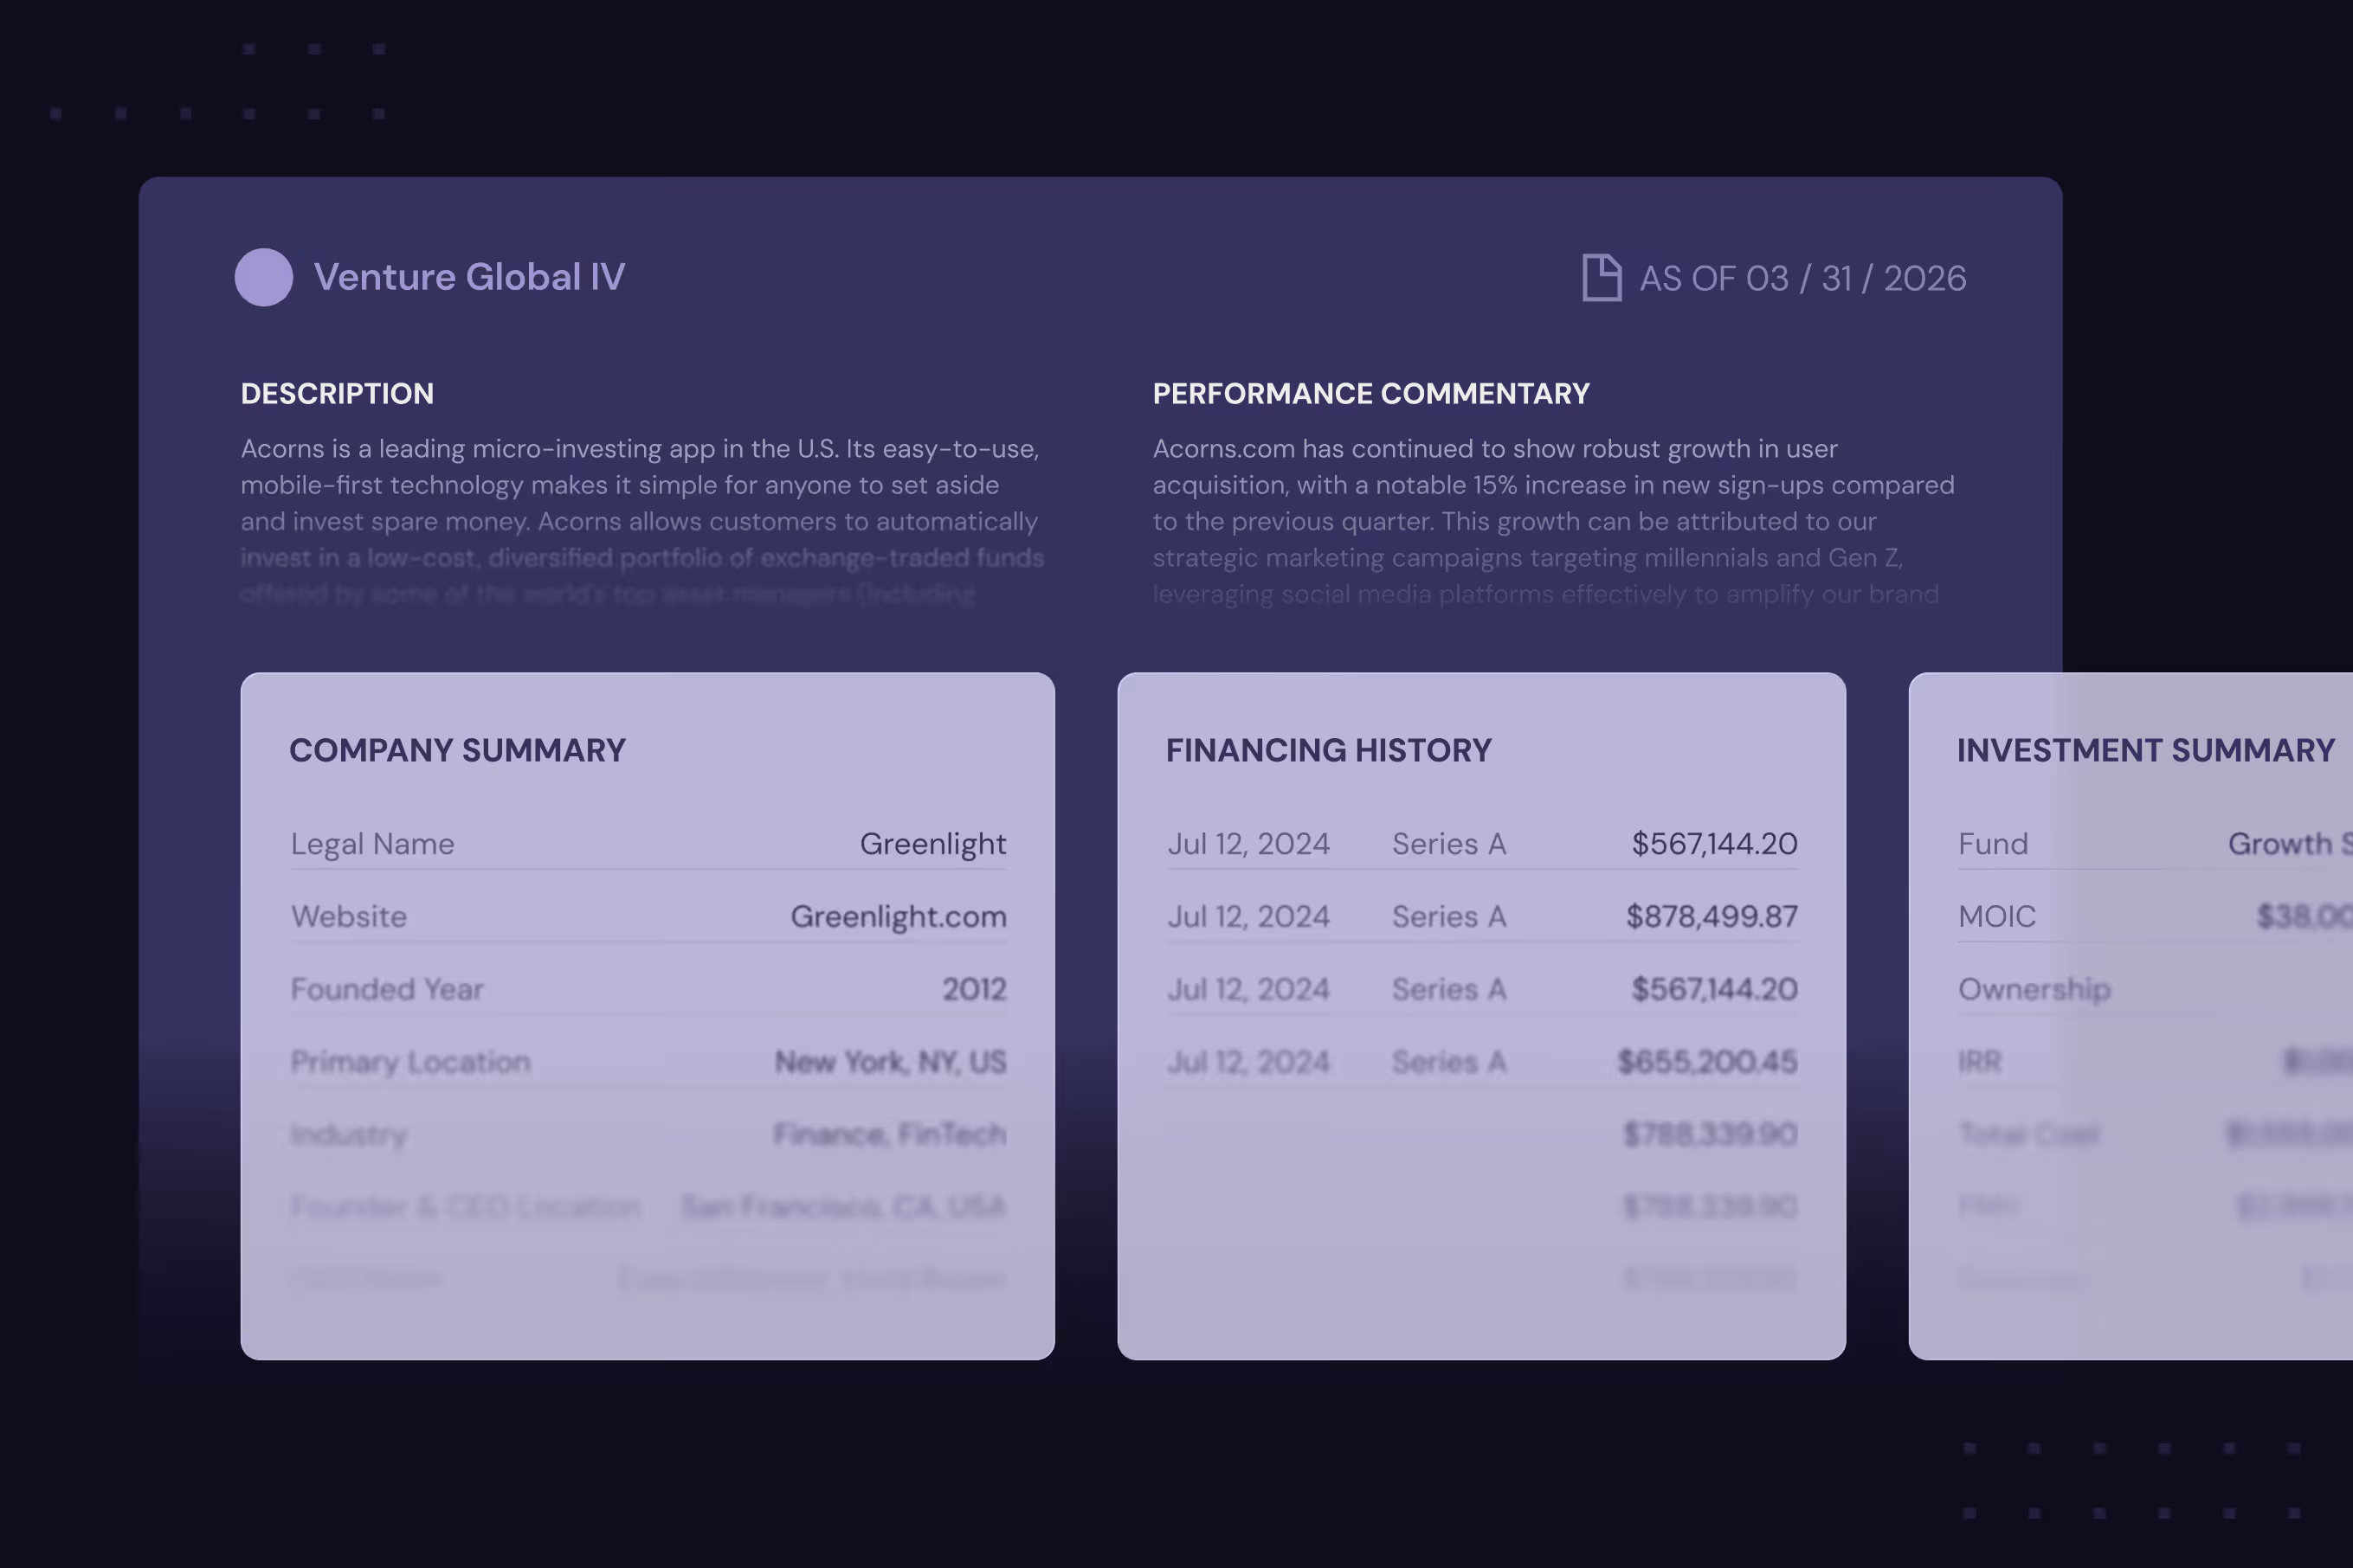Select the COMPANY SUMMARY card title
The height and width of the screenshot is (1568, 2353).
(457, 750)
